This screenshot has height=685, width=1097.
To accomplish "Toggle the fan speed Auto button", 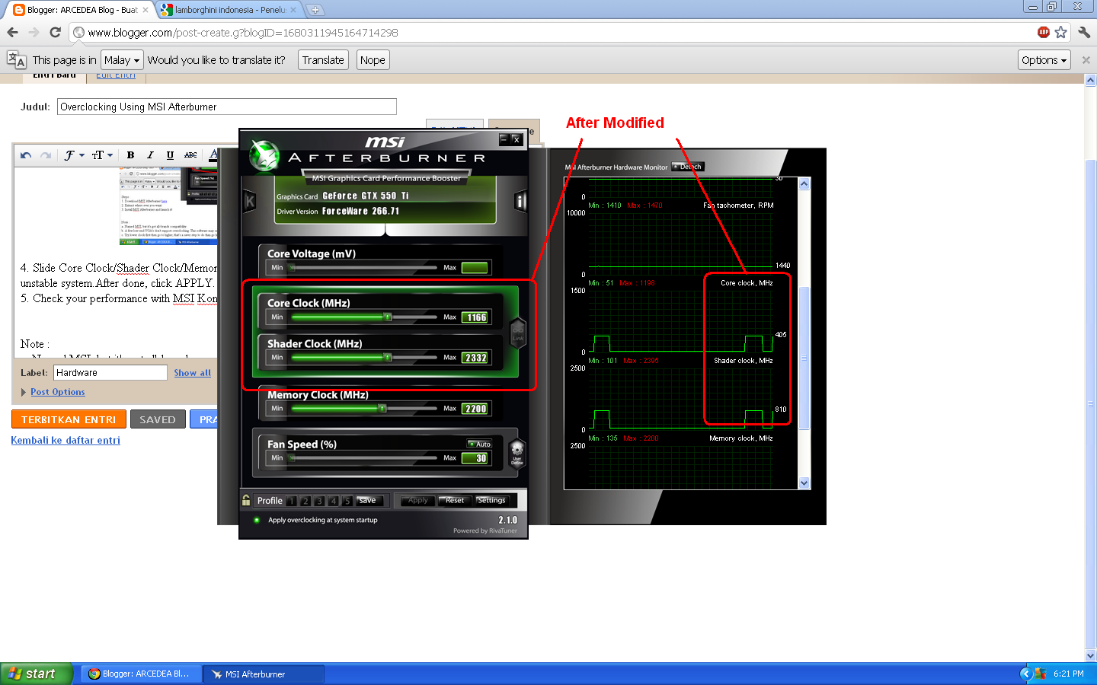I will coord(480,444).
